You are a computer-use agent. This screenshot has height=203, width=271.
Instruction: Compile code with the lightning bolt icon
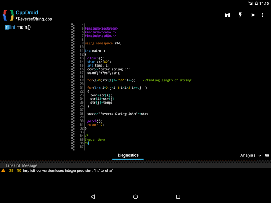coord(240,15)
